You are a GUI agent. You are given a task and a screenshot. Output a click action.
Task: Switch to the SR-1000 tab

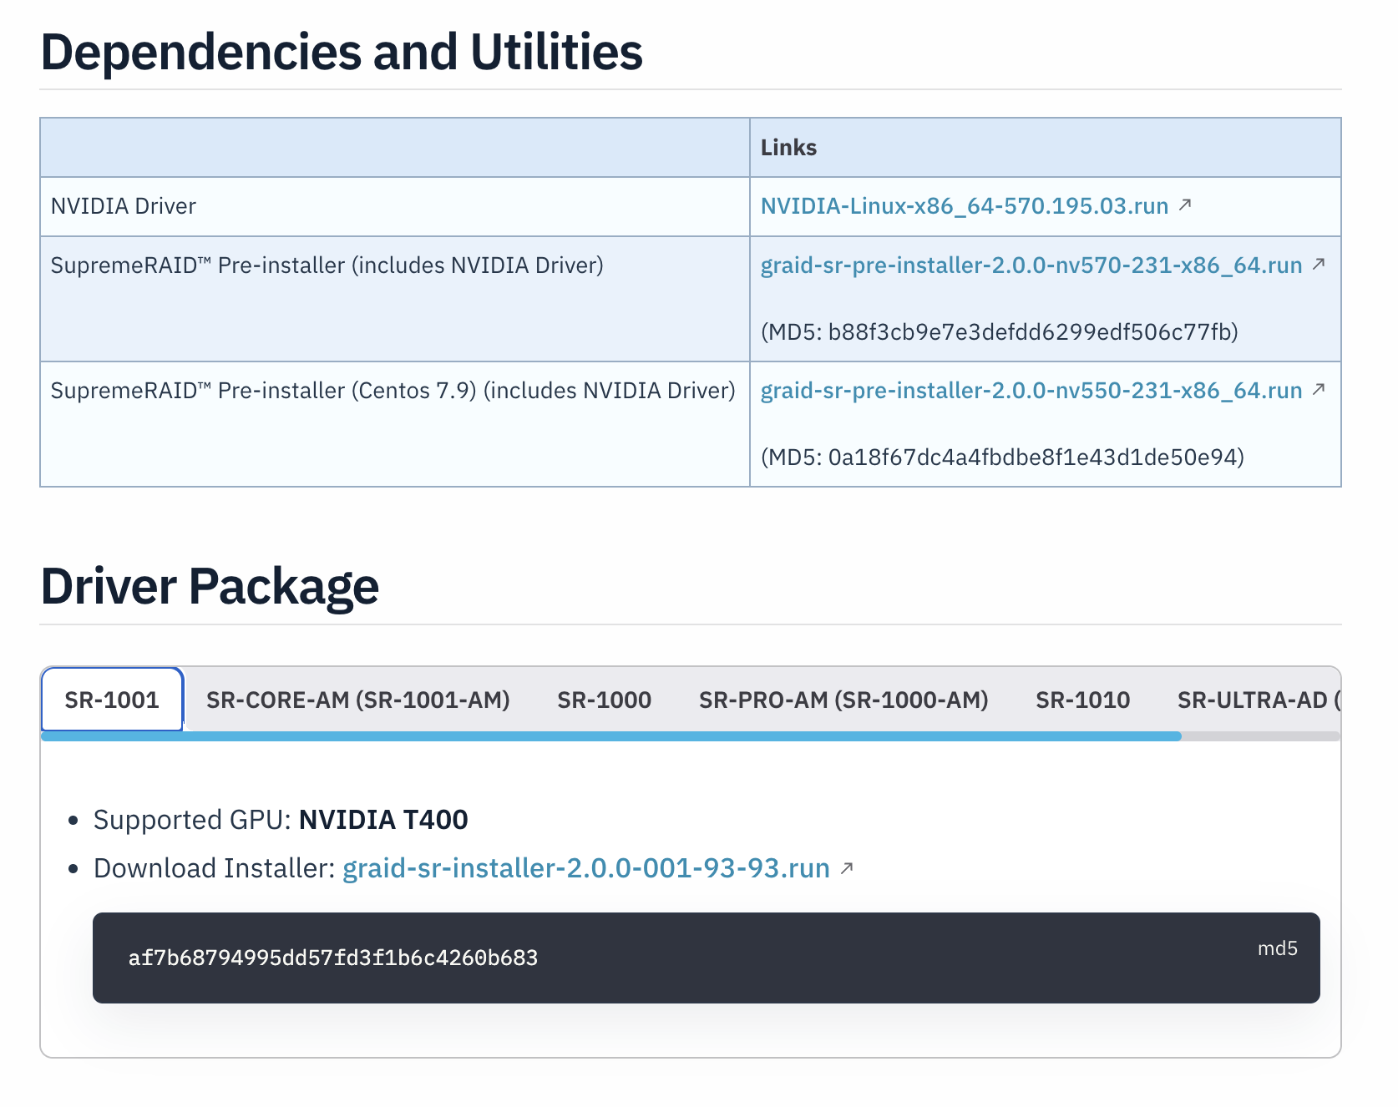[x=605, y=700]
